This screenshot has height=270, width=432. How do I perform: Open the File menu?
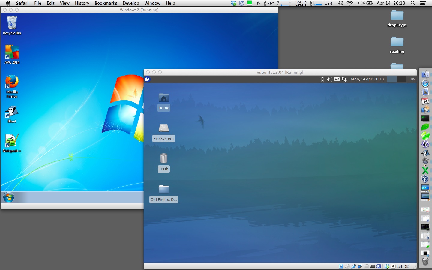click(x=38, y=3)
